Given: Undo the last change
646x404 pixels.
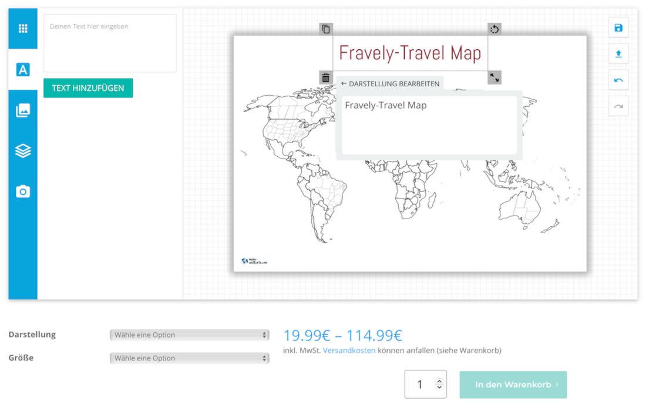Looking at the screenshot, I should coord(618,80).
